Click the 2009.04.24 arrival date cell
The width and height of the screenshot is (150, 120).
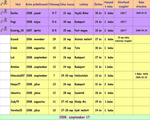pyautogui.click(x=141, y=30)
